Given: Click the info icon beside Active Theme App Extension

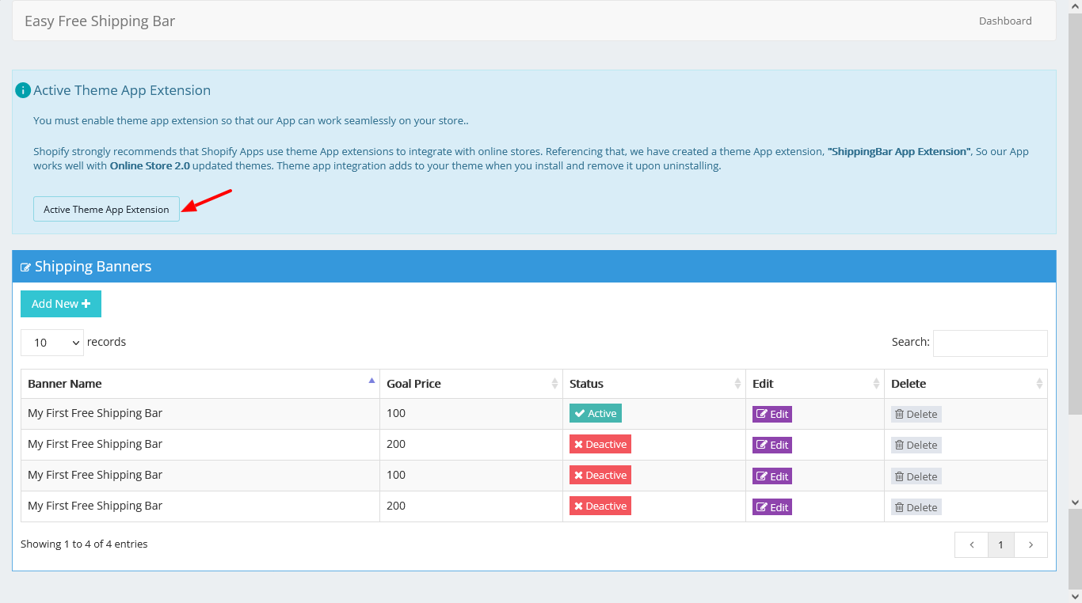Looking at the screenshot, I should pyautogui.click(x=23, y=90).
